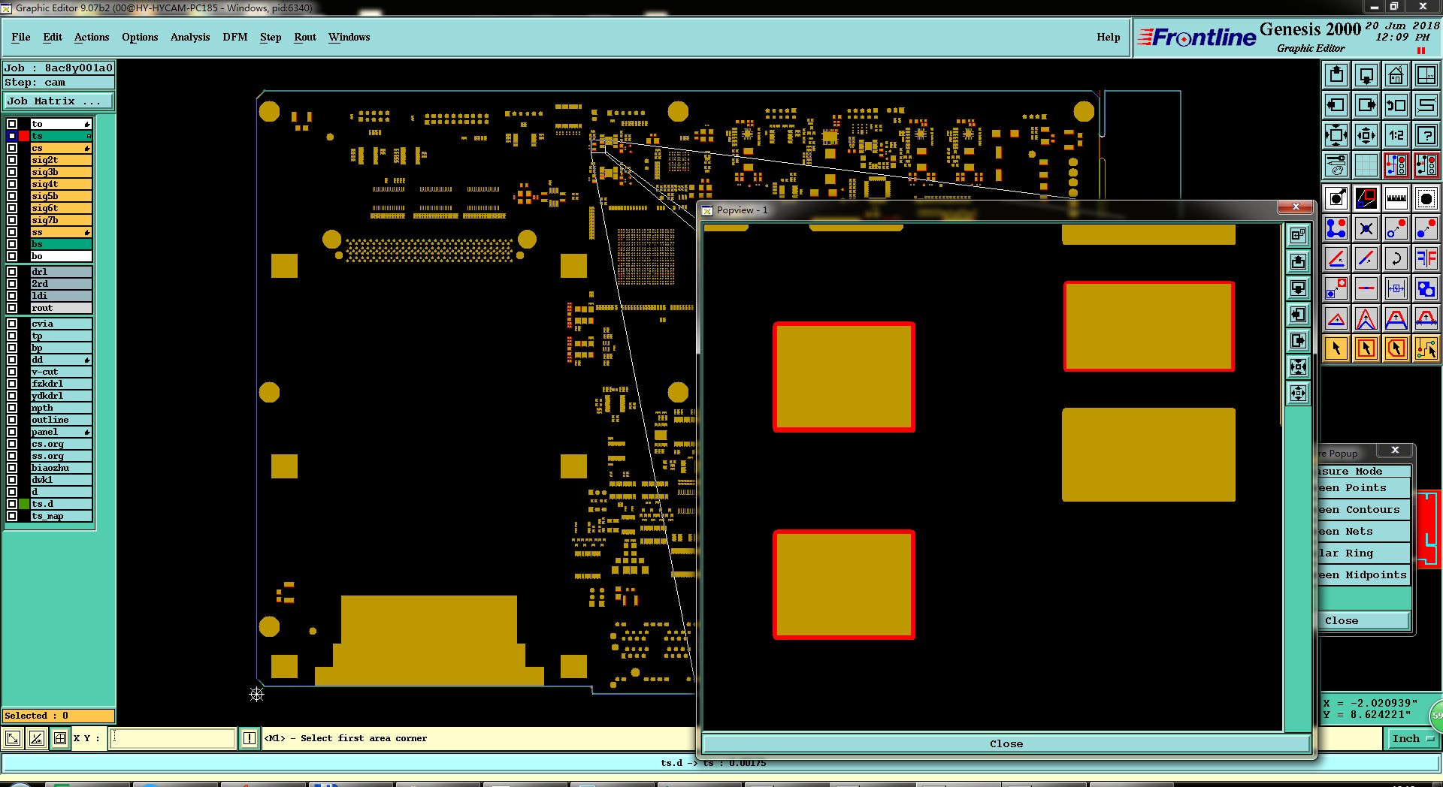Screen dimensions: 1443x787
Task: Click the pan left icon in main toolbar
Action: (x=1336, y=105)
